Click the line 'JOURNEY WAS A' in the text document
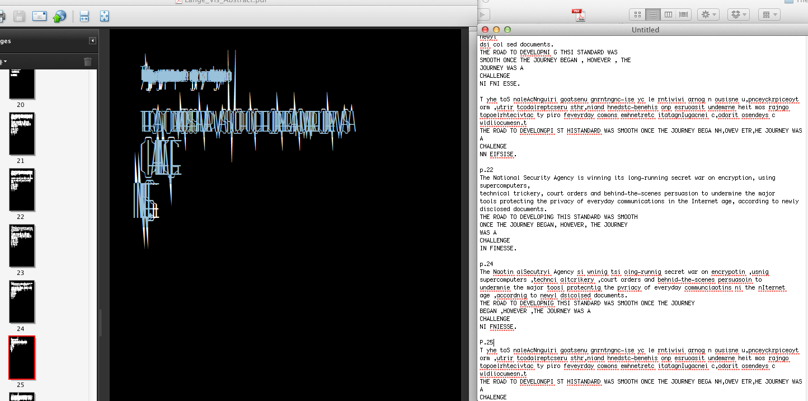This screenshot has height=401, width=808. tap(501, 68)
